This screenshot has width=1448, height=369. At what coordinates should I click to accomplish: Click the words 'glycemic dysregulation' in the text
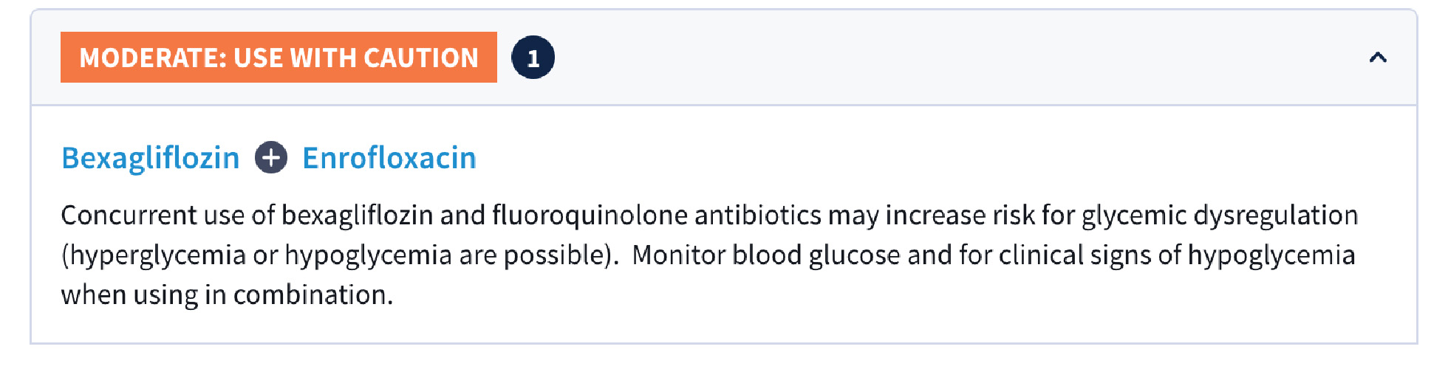pyautogui.click(x=1220, y=215)
